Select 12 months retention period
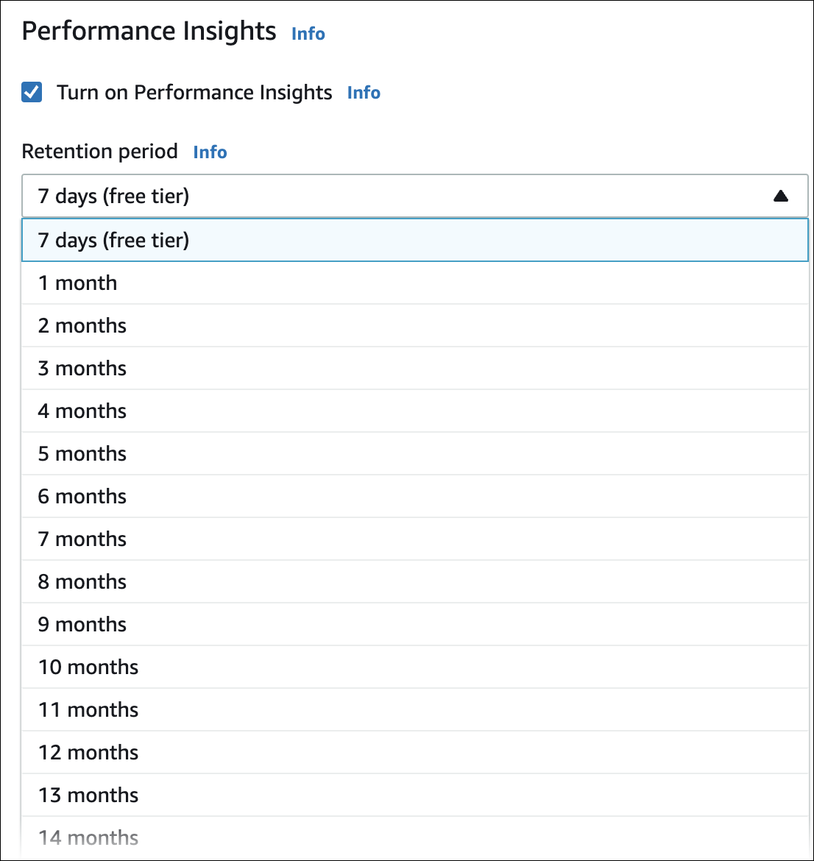This screenshot has width=814, height=861. coord(88,752)
